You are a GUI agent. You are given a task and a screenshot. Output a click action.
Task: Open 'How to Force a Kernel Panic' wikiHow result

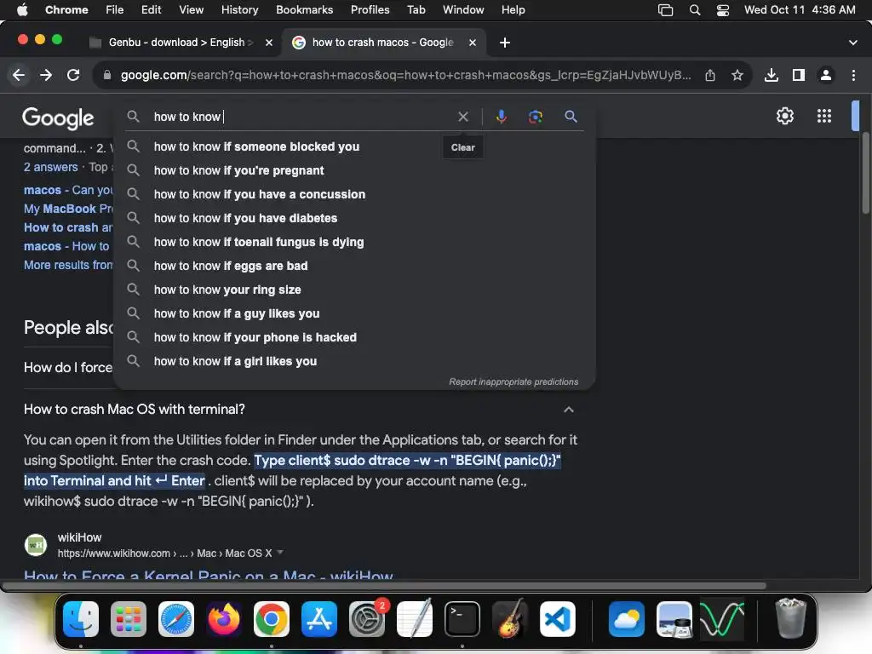(208, 575)
